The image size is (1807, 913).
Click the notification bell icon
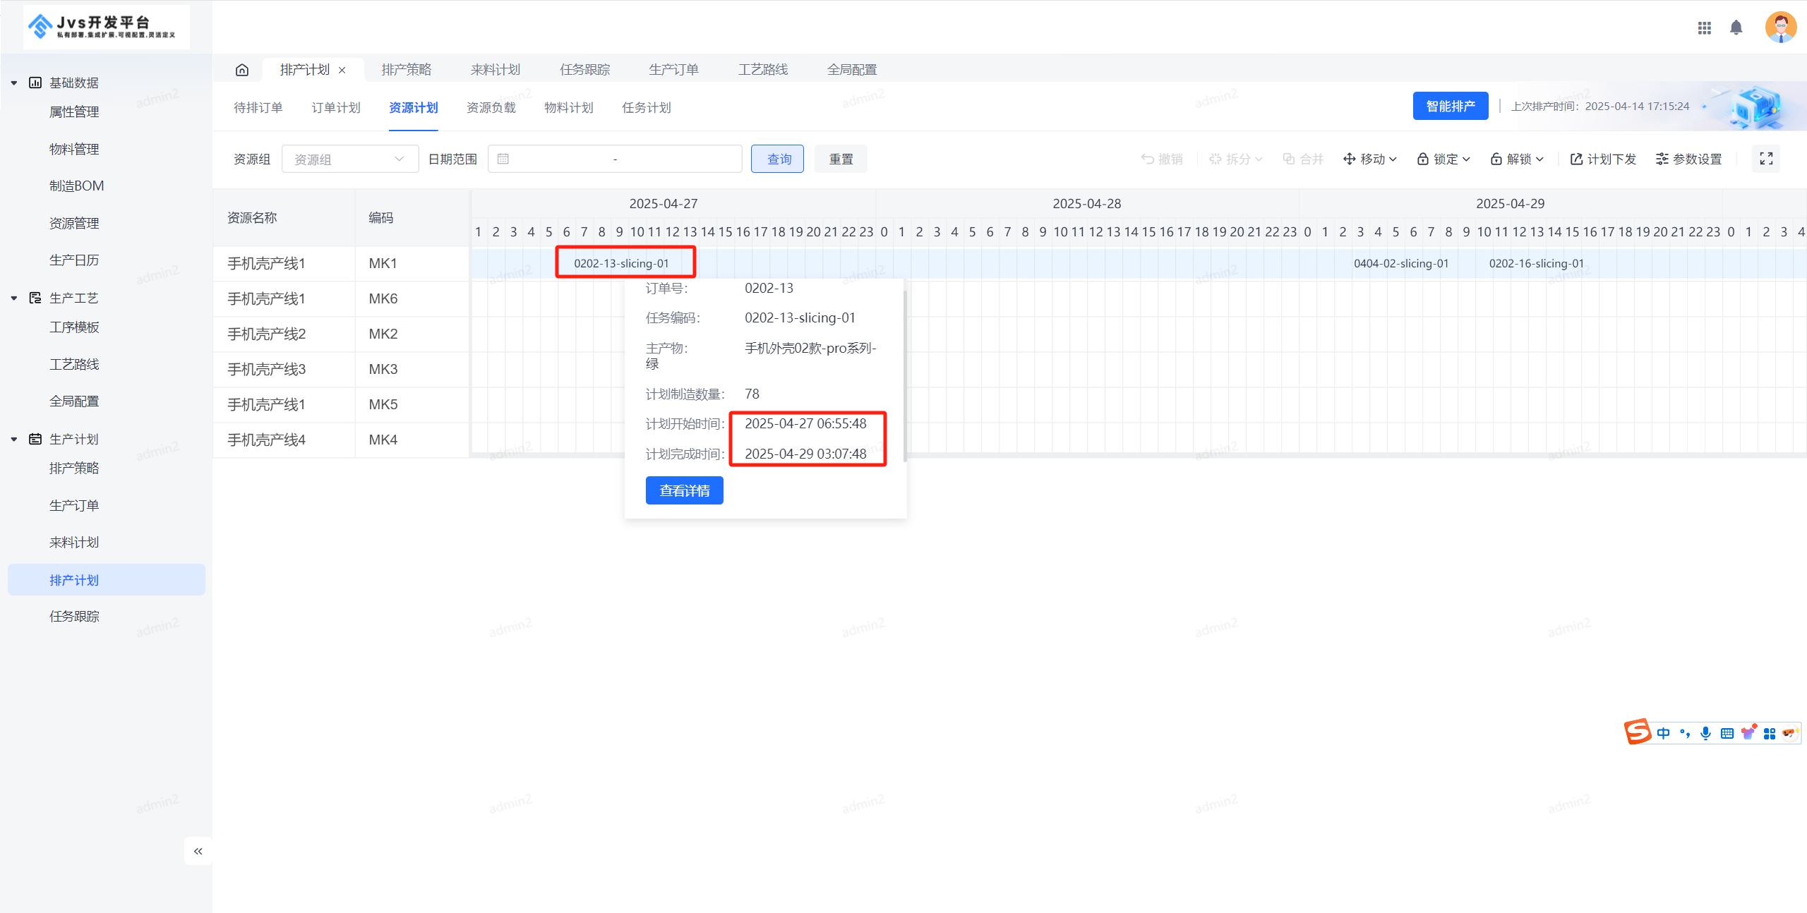(1736, 28)
